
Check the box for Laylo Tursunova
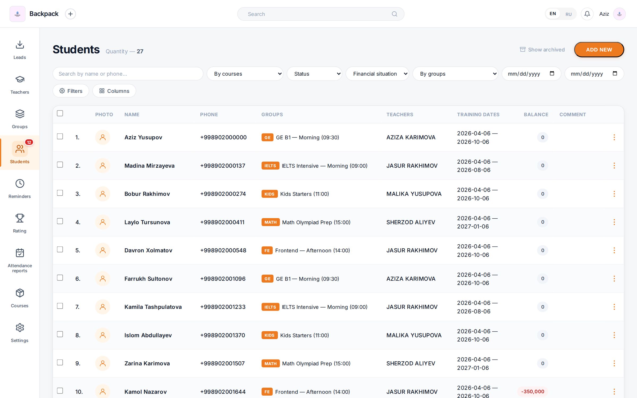pyautogui.click(x=60, y=221)
